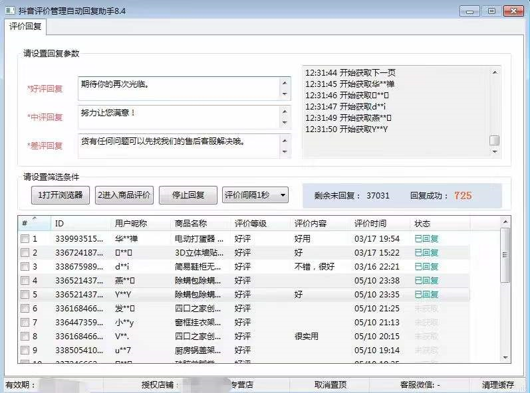This screenshot has height=393, width=530.
Task: Click the review table scrollbar thumb
Action: tap(505, 255)
